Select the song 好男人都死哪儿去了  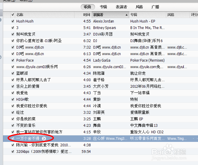tap(34, 80)
